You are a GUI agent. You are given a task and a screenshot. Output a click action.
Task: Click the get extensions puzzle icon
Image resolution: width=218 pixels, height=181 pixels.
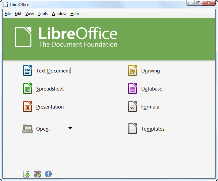[37, 174]
